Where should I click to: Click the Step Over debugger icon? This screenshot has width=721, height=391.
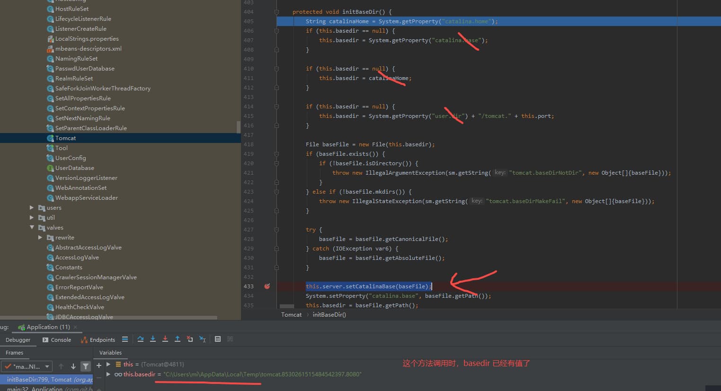coord(141,339)
